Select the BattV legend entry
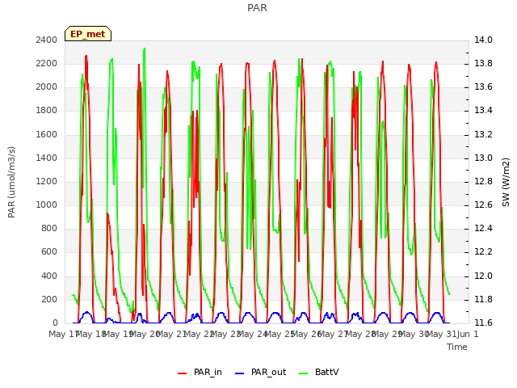The width and height of the screenshot is (517, 388). tap(318, 373)
